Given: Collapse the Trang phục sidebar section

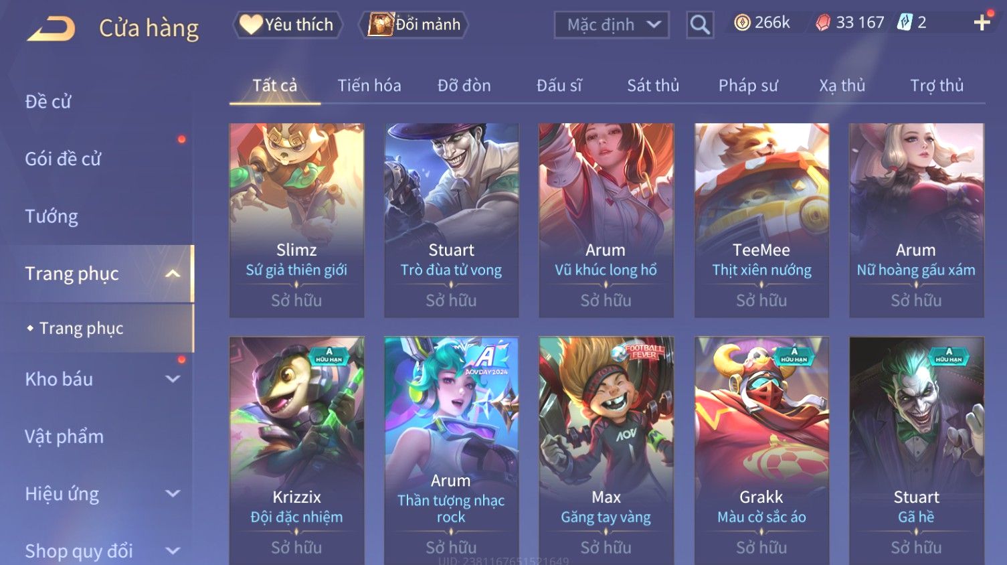Looking at the screenshot, I should [173, 274].
